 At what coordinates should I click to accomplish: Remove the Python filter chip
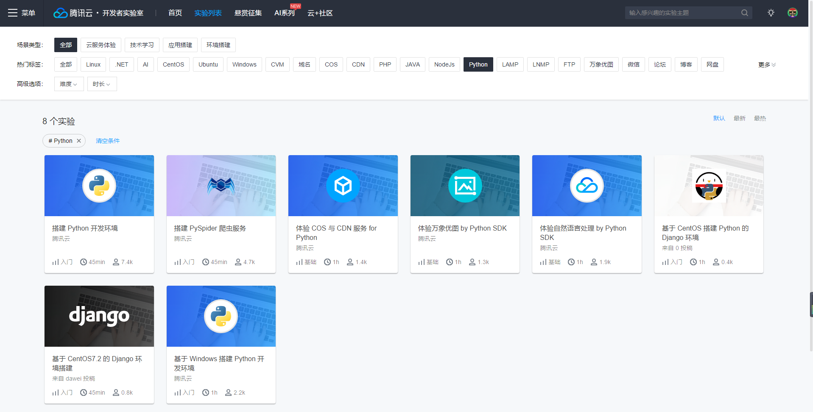[x=79, y=141]
